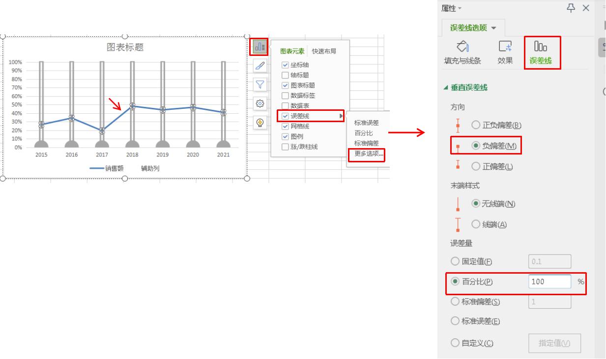Open the 属性 dropdown
606x359 pixels.
[x=450, y=8]
